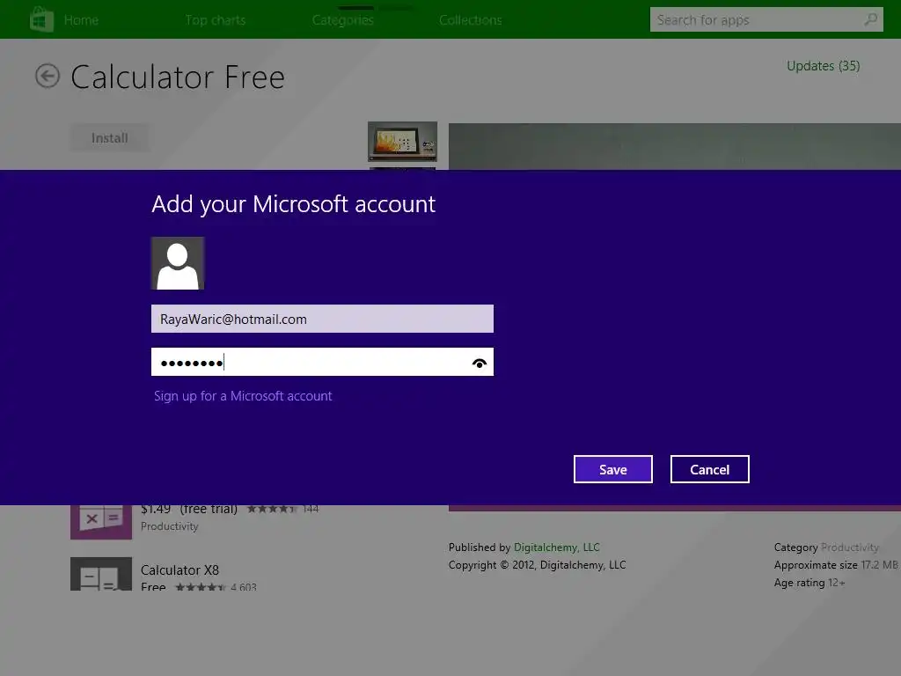Image resolution: width=901 pixels, height=676 pixels.
Task: Open Sign up for a Microsoft account
Action: [x=243, y=396]
